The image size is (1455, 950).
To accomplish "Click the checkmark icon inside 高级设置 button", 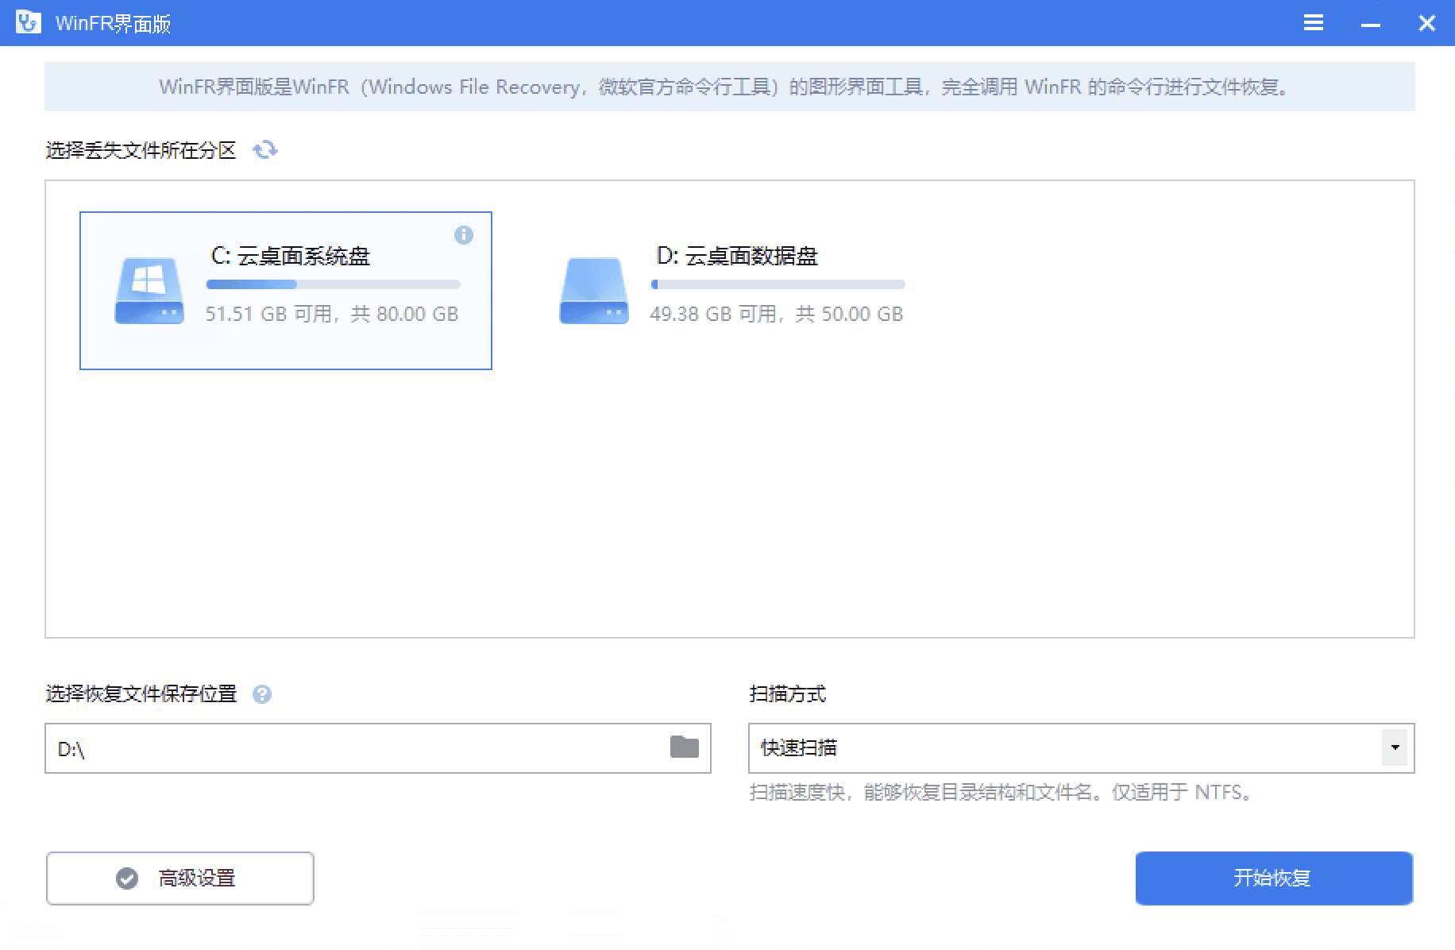I will coord(126,878).
